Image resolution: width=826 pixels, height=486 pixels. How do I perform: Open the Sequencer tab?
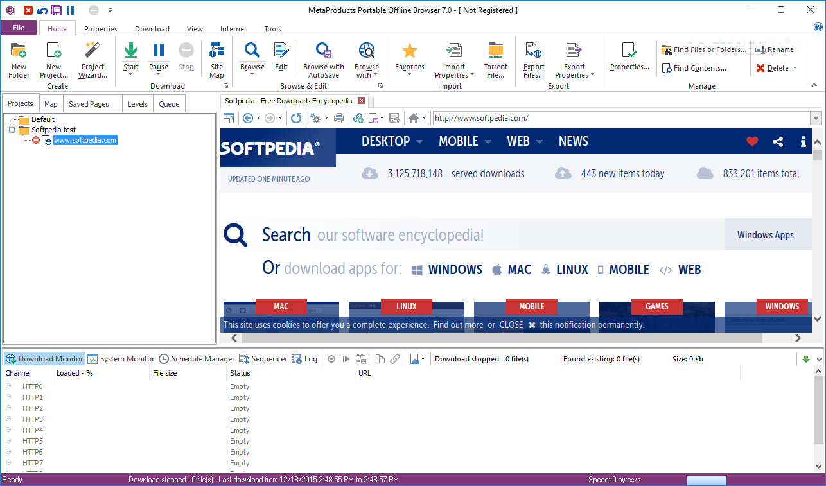click(x=263, y=359)
